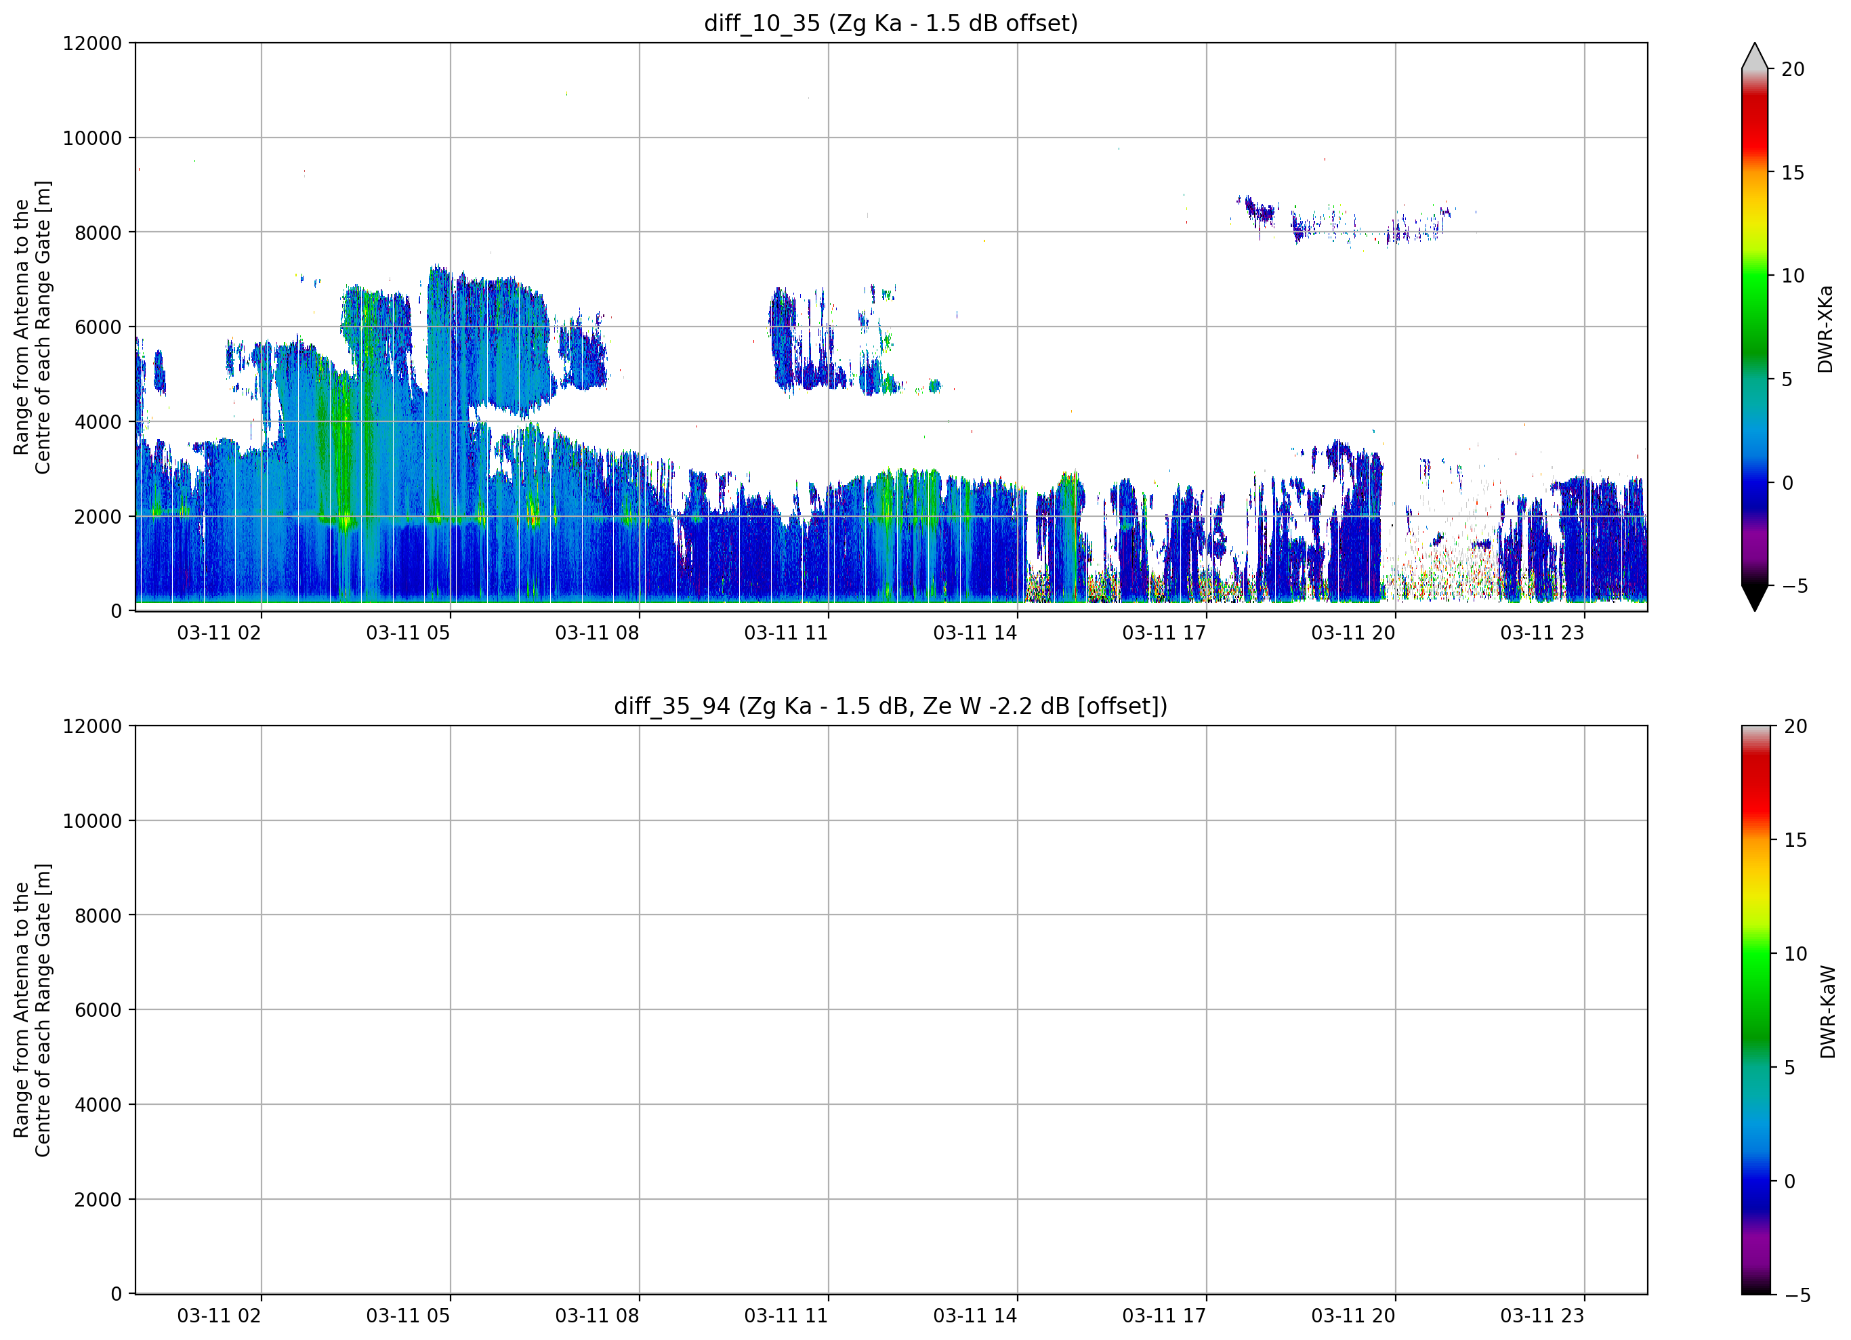Image resolution: width=1851 pixels, height=1340 pixels.
Task: Click the diff_10_35 plot title
Action: [x=890, y=23]
